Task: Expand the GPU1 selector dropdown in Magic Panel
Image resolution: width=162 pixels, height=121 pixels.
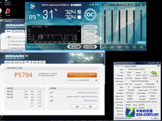Action: [x=72, y=5]
